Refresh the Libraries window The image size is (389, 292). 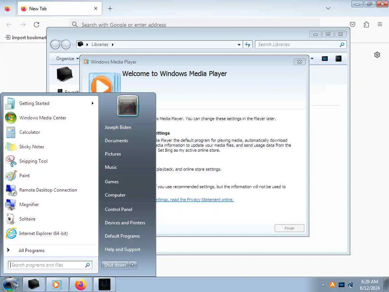248,45
